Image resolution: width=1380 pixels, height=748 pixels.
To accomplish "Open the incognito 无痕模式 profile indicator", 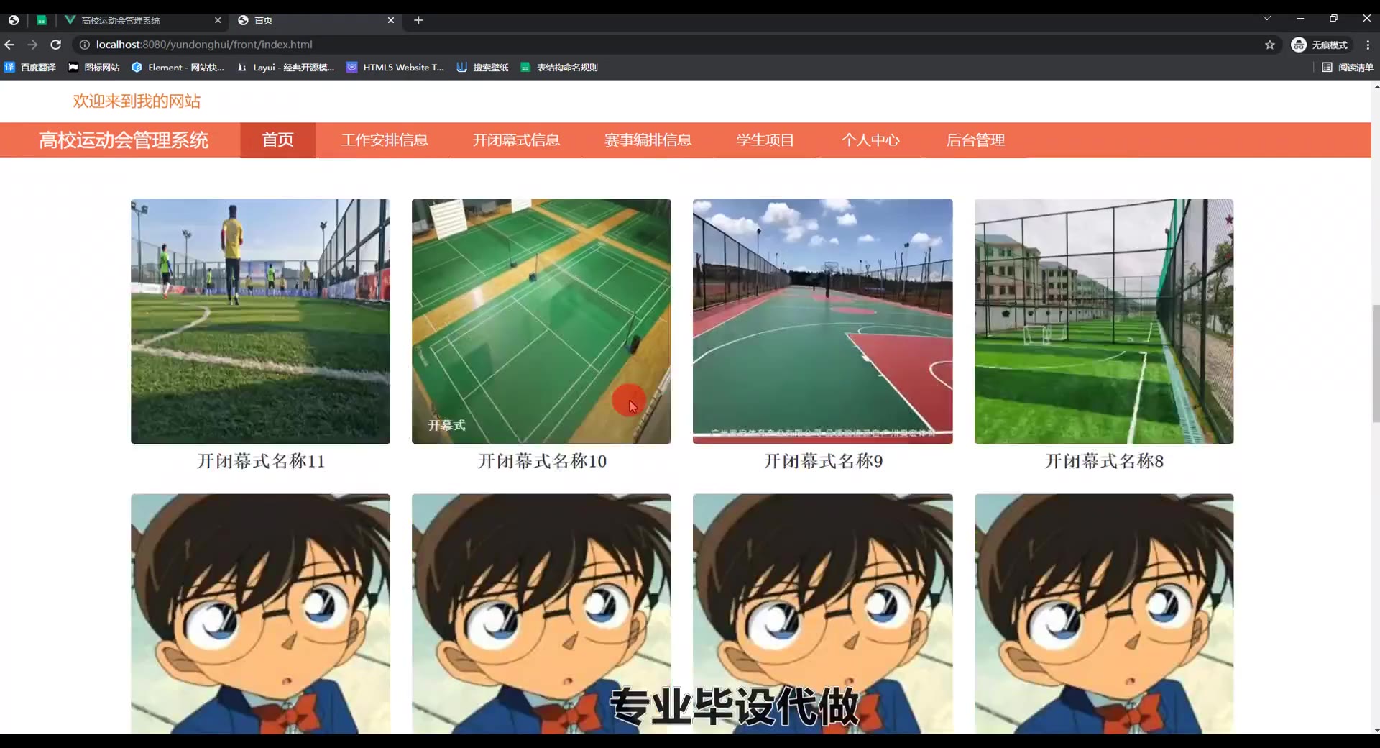I will coord(1320,45).
